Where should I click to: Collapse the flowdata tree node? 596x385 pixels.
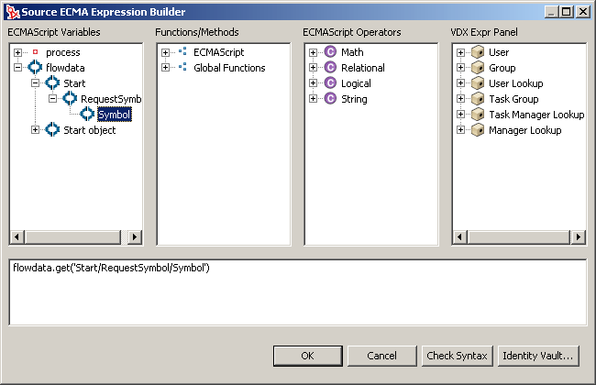pos(17,68)
